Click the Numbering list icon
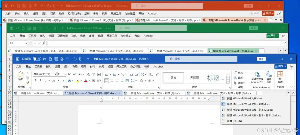Image resolution: width=300 pixels, height=135 pixels. pyautogui.click(x=115, y=74)
